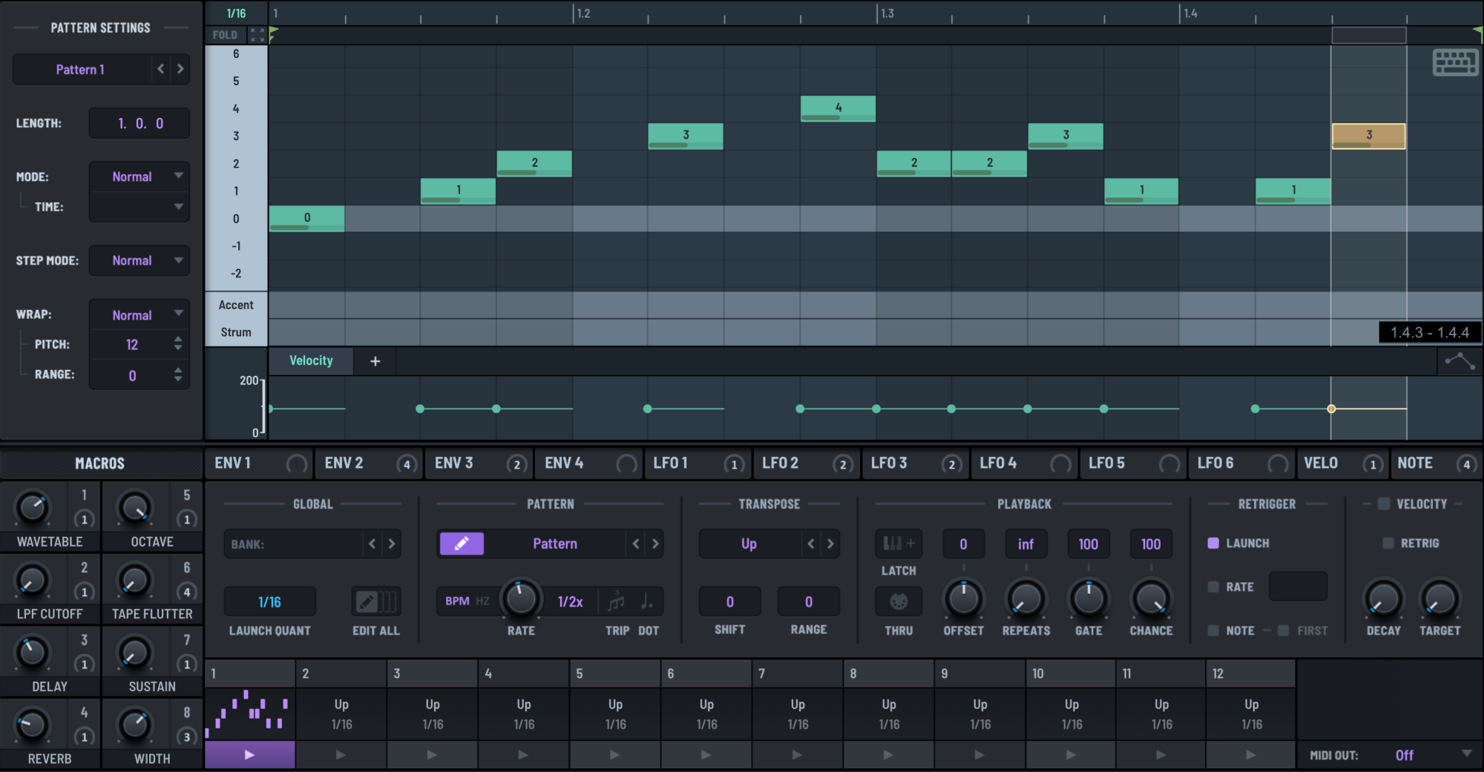Adjust the pattern RATE knob
The height and width of the screenshot is (772, 1484).
coord(521,599)
